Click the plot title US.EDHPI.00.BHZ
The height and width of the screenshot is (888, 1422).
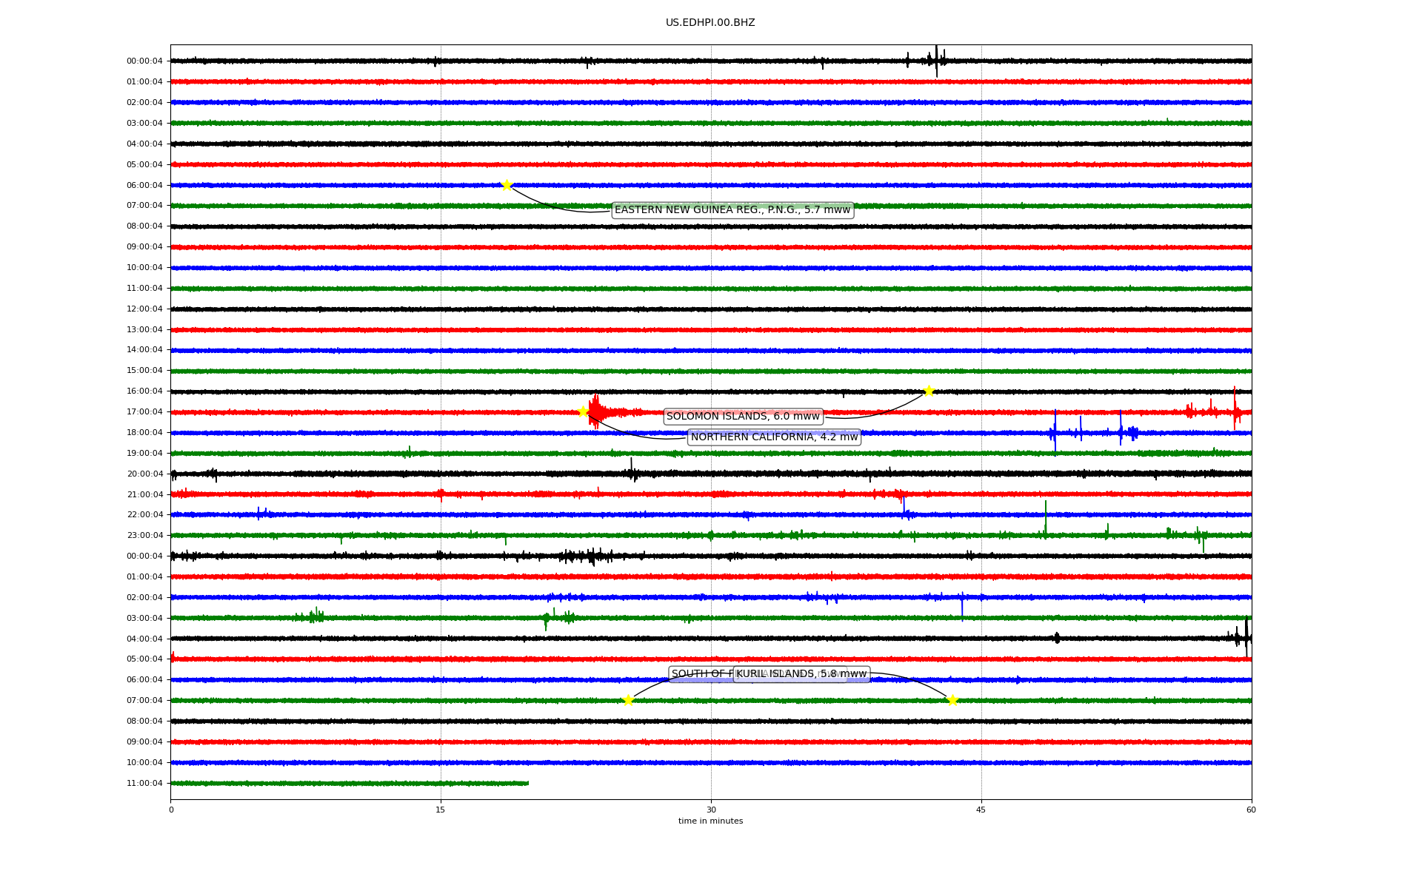(x=710, y=23)
